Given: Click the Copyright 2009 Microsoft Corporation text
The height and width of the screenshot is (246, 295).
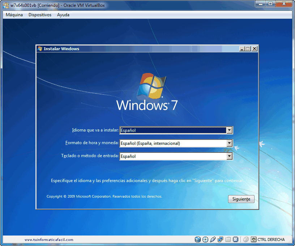Looking at the screenshot, I should point(104,197).
